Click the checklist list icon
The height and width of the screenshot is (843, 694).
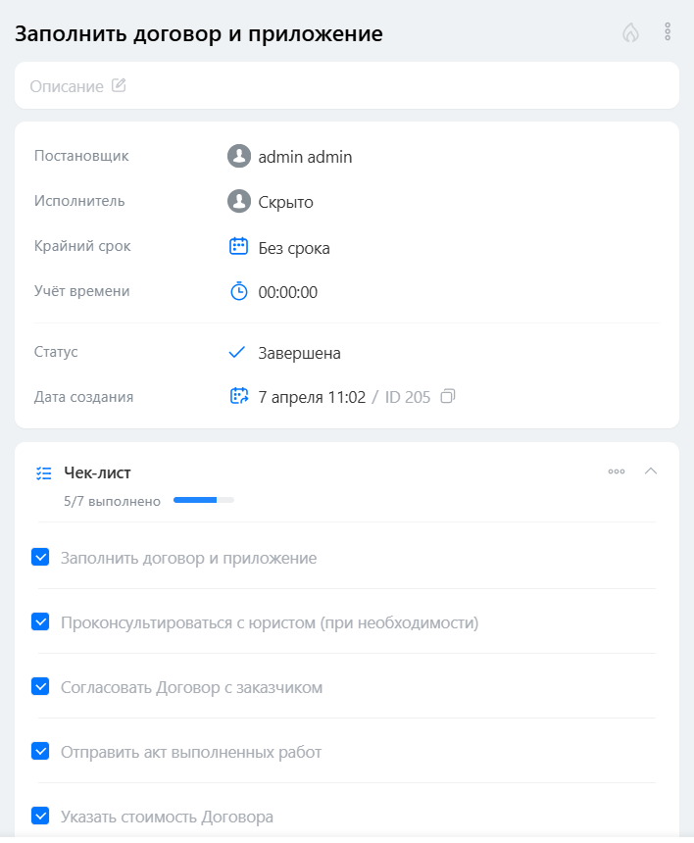point(43,472)
